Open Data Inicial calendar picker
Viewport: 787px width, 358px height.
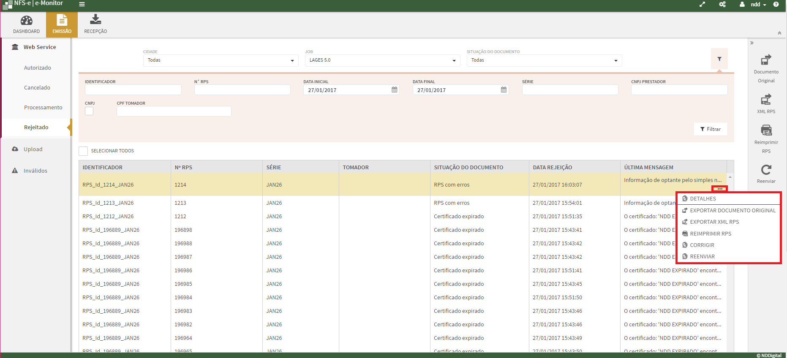pos(394,90)
